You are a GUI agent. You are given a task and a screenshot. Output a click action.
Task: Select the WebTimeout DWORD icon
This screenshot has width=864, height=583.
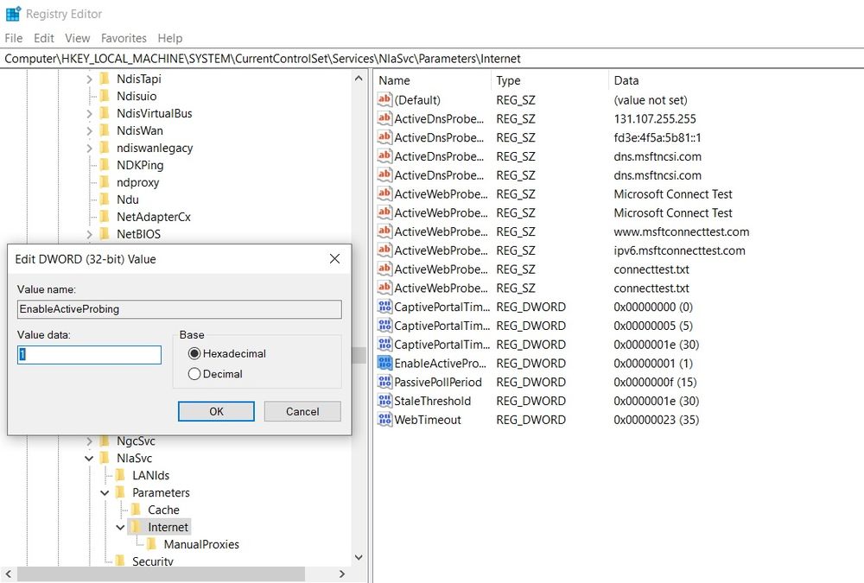[x=384, y=419]
